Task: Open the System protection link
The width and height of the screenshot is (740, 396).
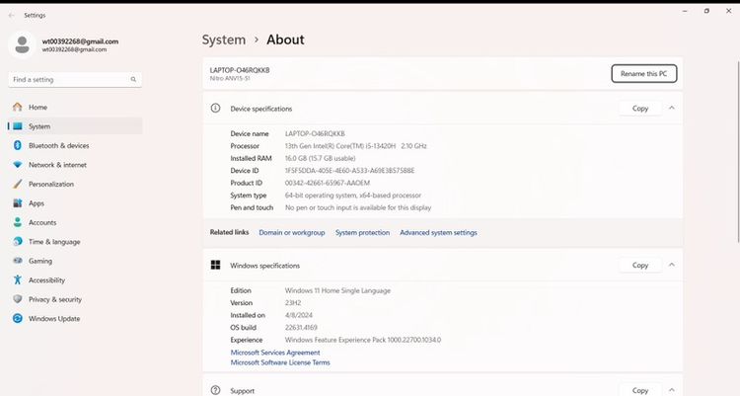Action: (x=362, y=232)
